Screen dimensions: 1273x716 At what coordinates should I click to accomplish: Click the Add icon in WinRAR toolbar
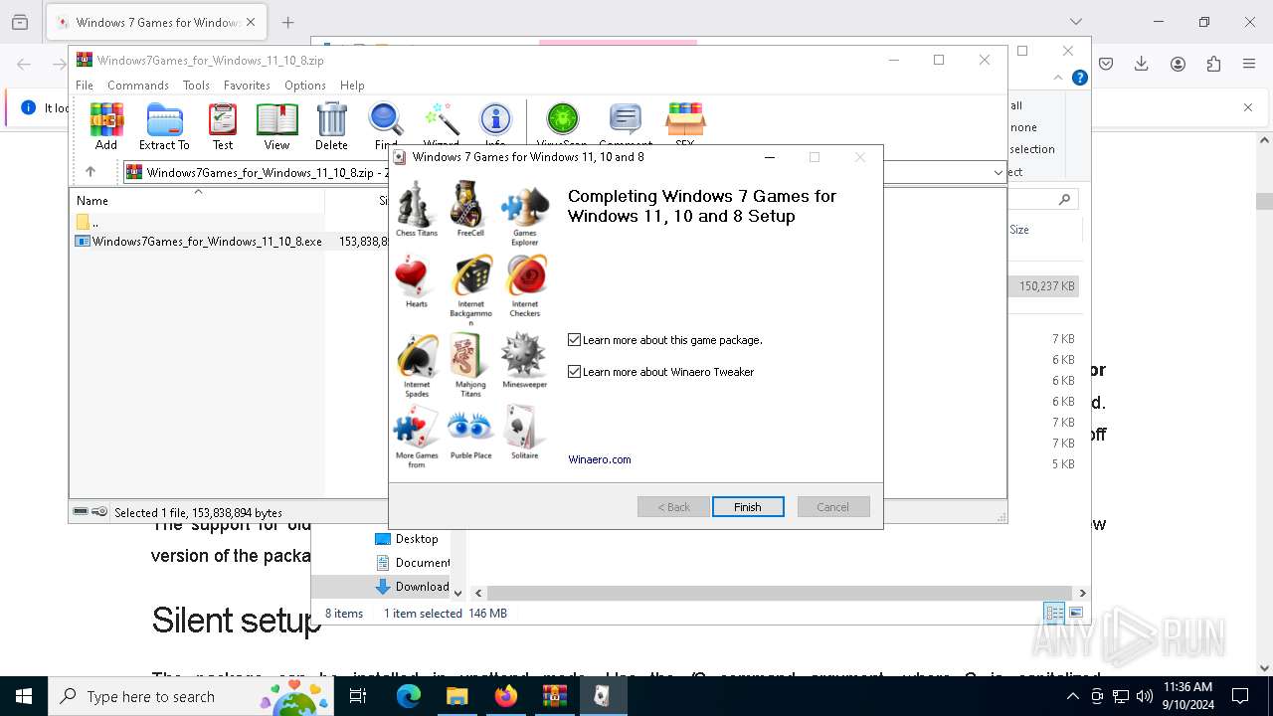point(106,126)
